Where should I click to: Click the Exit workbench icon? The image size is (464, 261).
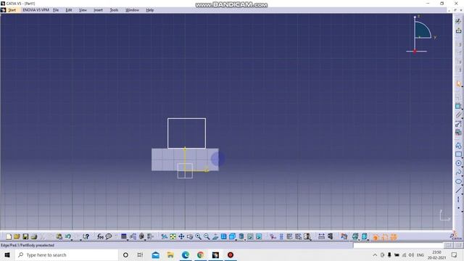pos(458,30)
